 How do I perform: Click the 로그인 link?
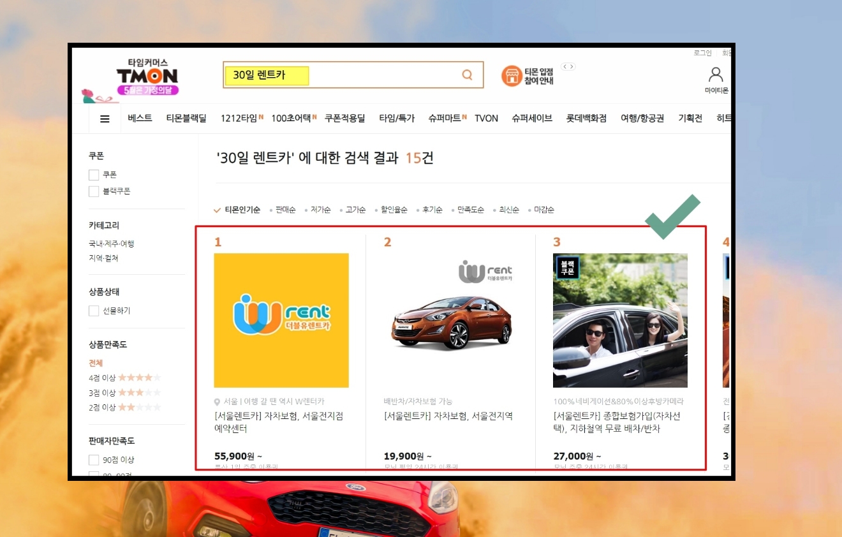702,53
